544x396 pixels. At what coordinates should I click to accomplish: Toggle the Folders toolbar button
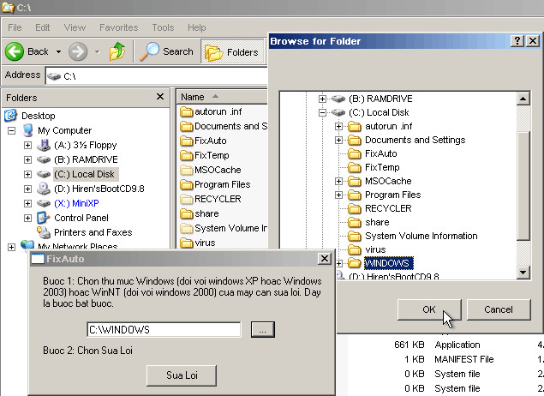tap(232, 51)
